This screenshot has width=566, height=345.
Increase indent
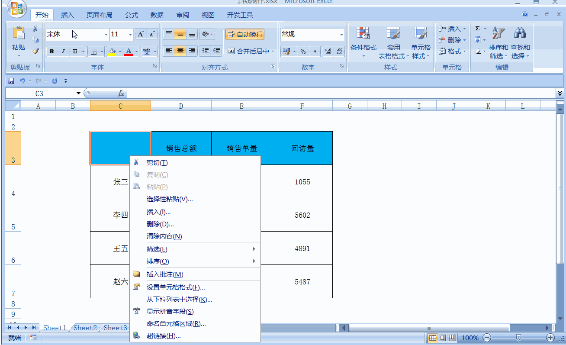tap(216, 51)
